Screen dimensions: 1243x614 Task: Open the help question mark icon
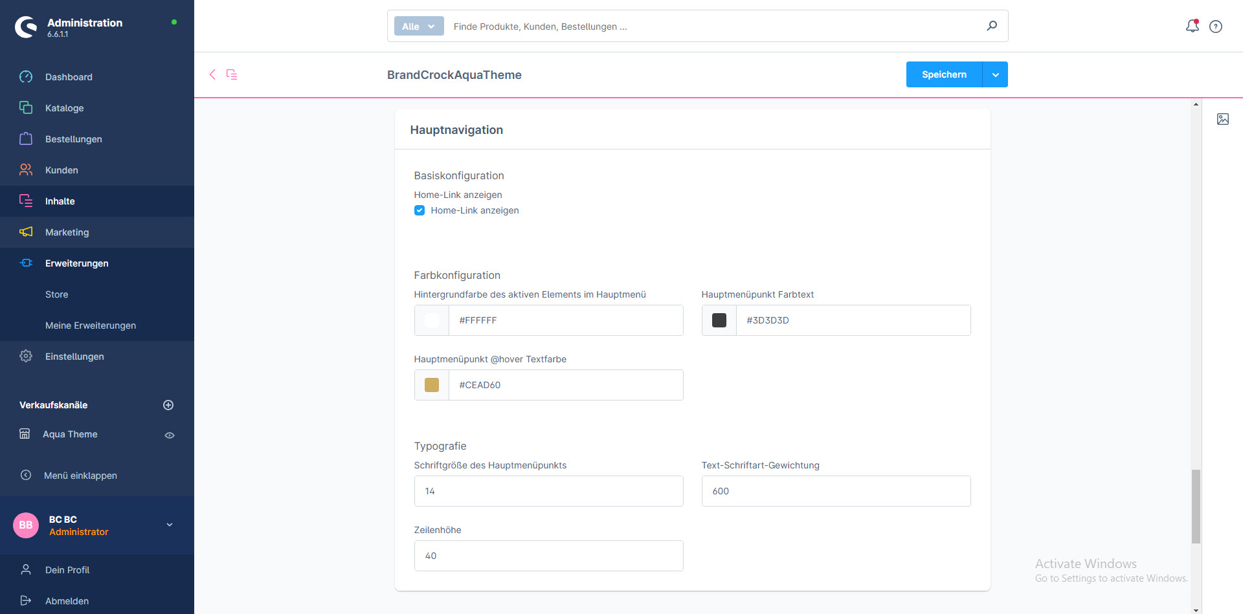pos(1216,27)
